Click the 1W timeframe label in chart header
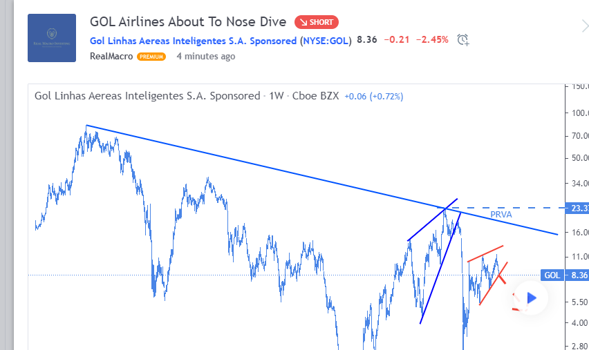 276,96
